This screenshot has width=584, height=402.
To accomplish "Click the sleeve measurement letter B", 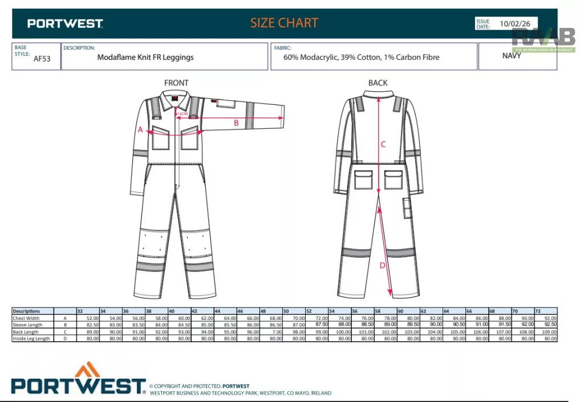I will [236, 123].
